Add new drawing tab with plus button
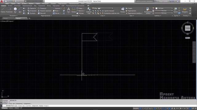 tap(29, 18)
